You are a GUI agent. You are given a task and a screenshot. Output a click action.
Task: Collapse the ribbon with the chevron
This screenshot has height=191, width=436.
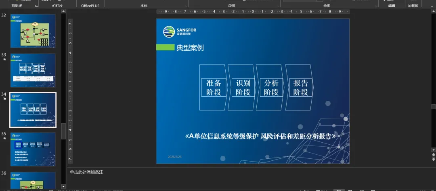pos(432,6)
